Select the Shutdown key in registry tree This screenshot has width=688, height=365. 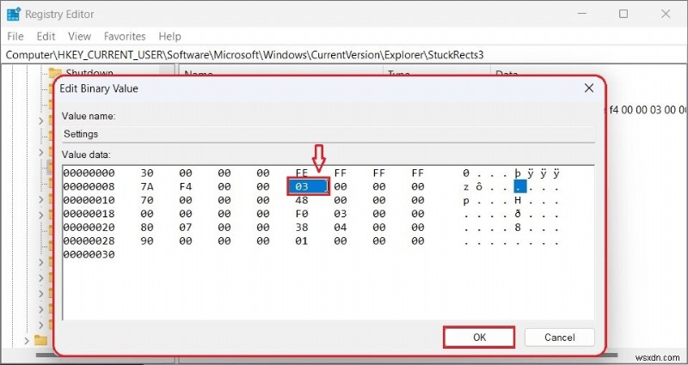point(89,73)
